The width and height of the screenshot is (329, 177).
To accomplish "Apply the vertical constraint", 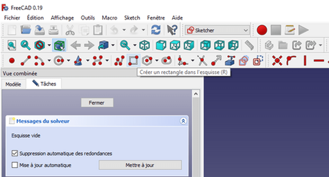I will click(x=305, y=61).
